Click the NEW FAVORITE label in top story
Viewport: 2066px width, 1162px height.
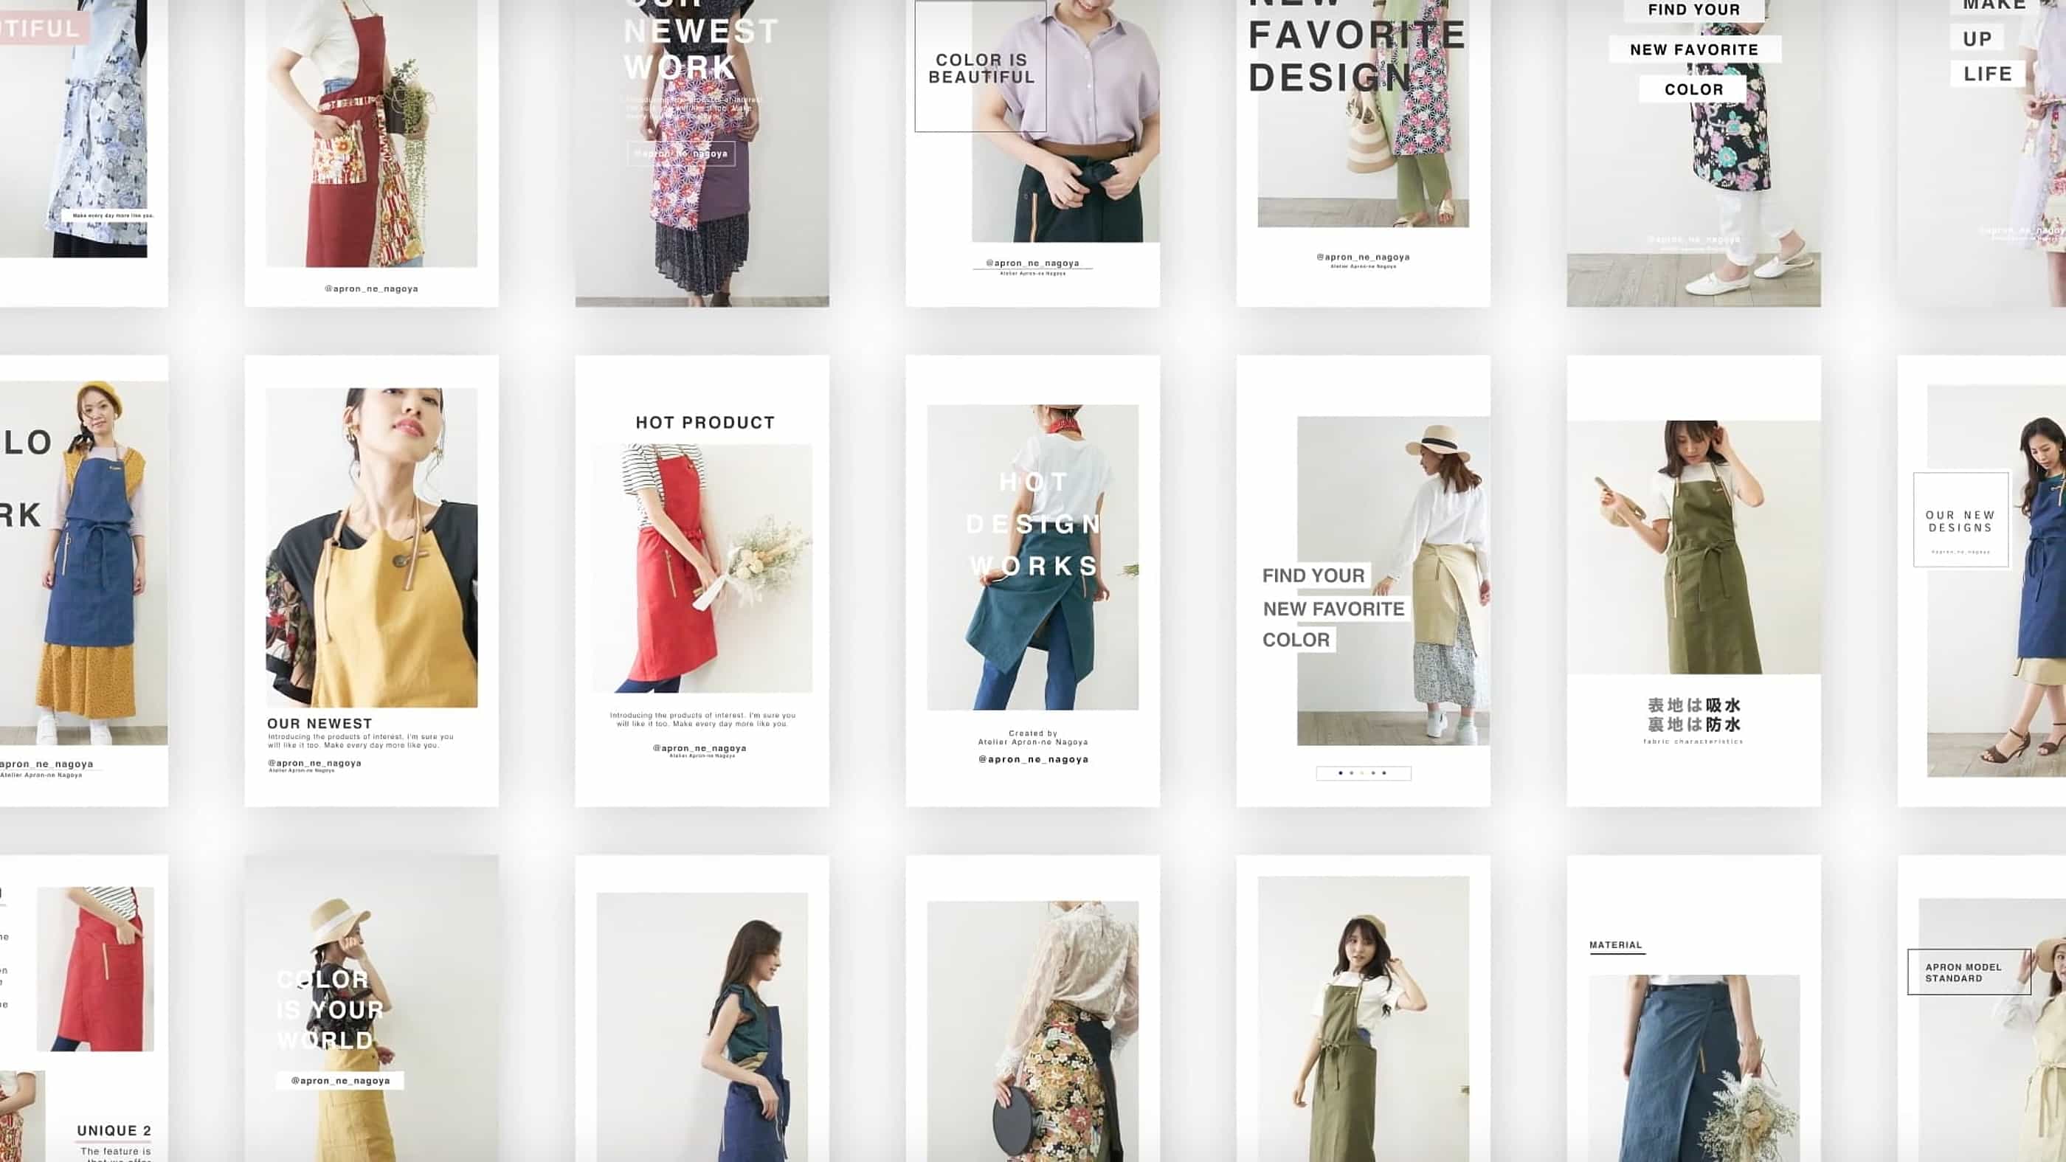(1694, 49)
